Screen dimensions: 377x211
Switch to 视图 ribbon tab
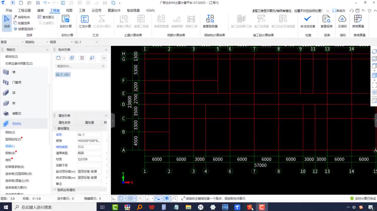pyautogui.click(x=69, y=10)
